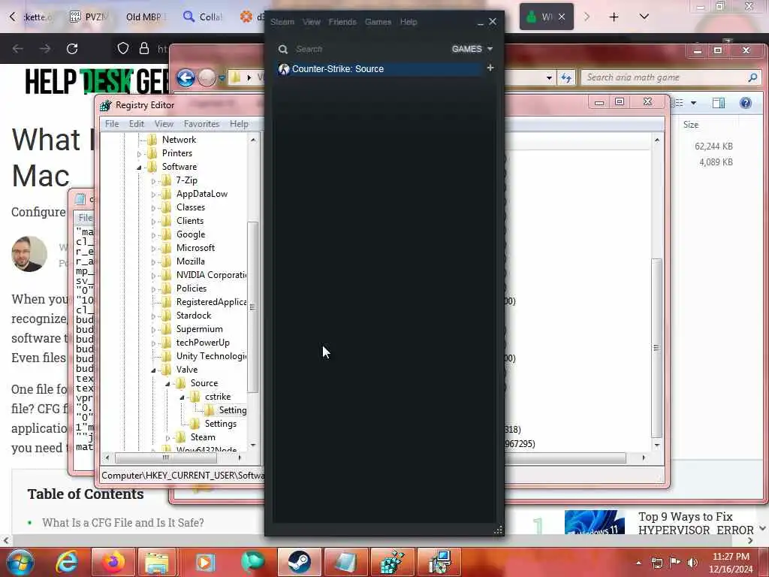This screenshot has height=577, width=769.
Task: Select Clients folder in registry tree
Action: pos(189,221)
